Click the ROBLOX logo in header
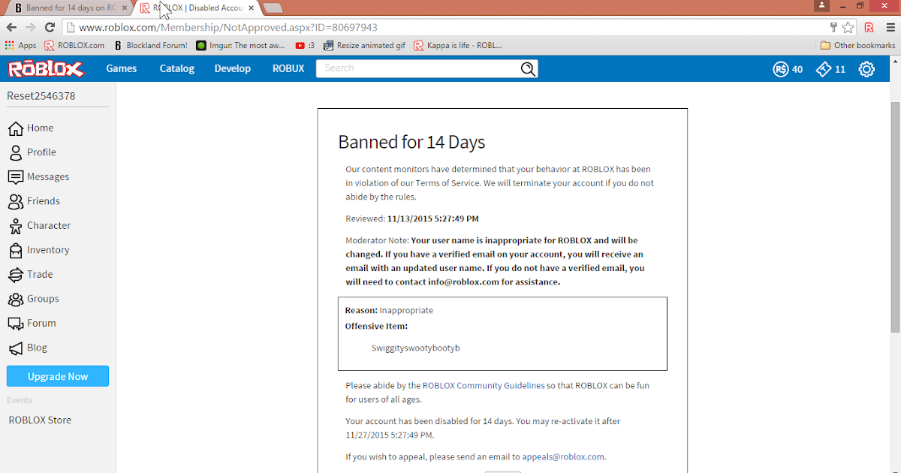This screenshot has width=901, height=473. tap(46, 69)
